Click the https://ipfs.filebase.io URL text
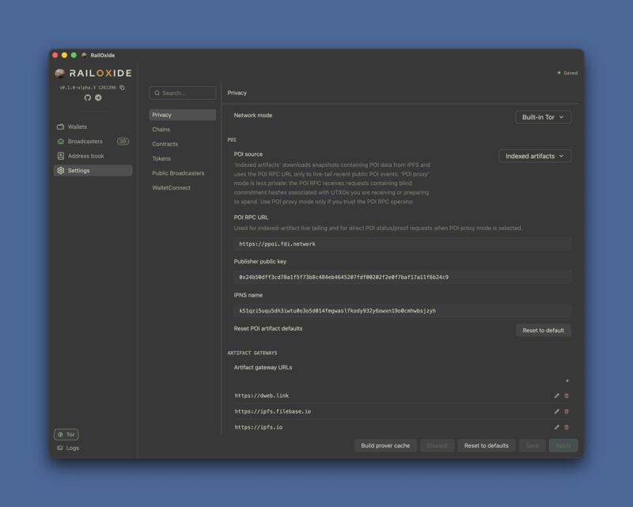633x507 pixels. coord(273,411)
